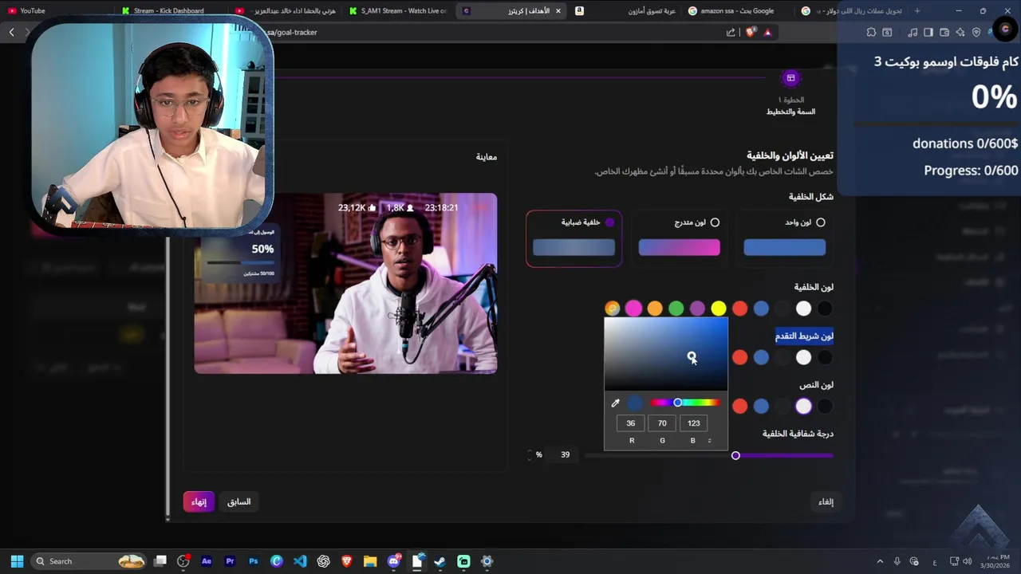Click the step 1 layout icon

(x=790, y=78)
